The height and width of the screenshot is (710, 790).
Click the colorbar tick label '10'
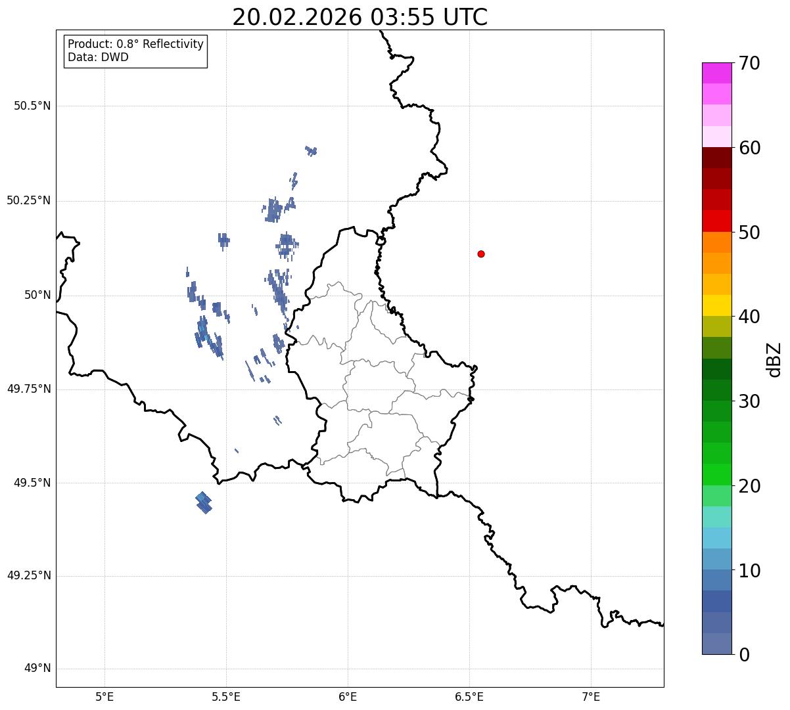749,570
